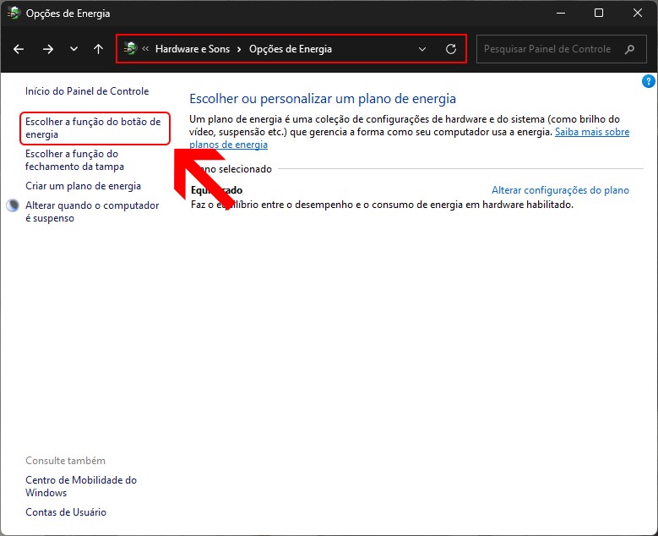Focus the Pesquisar Painel de Controle field

(x=547, y=49)
